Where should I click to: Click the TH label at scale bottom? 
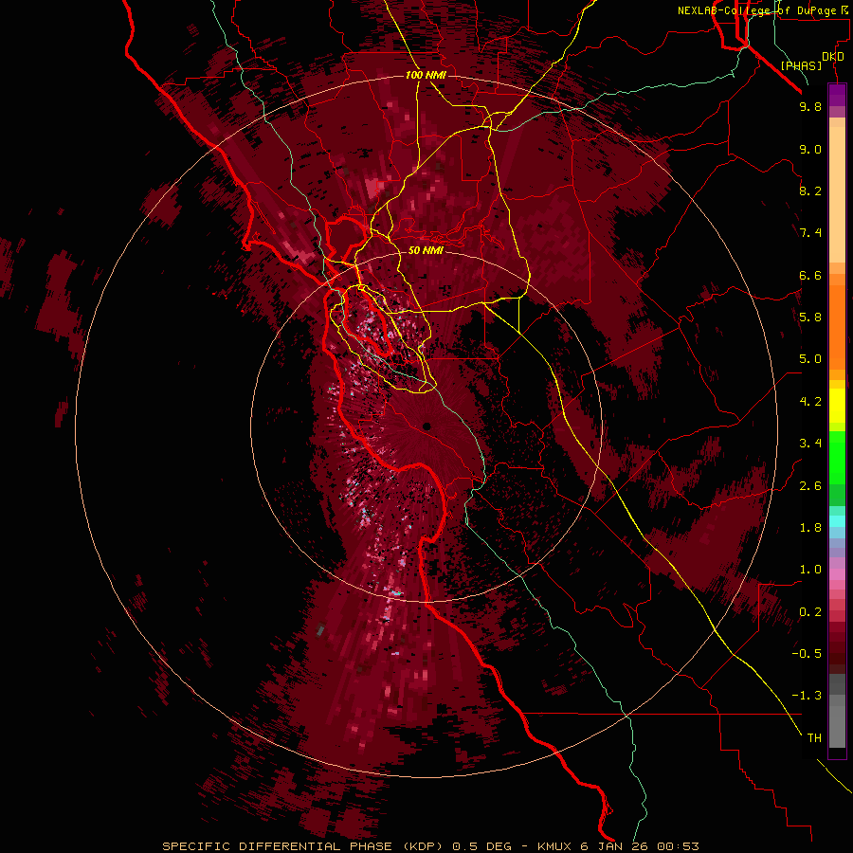(814, 738)
